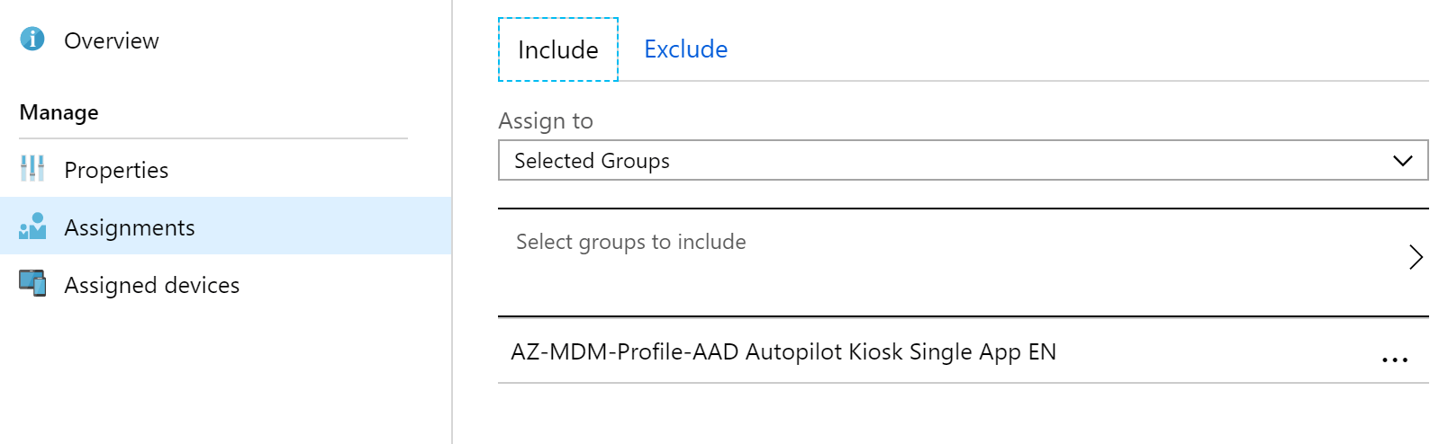1448x444 pixels.
Task: Open the Overview page label
Action: coord(112,40)
